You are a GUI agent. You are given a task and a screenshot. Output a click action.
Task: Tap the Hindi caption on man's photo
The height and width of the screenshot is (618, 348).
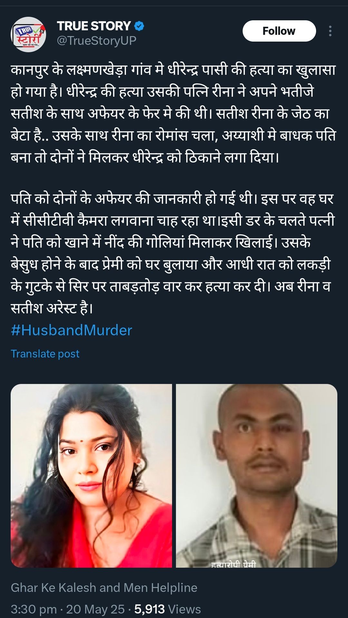234,564
